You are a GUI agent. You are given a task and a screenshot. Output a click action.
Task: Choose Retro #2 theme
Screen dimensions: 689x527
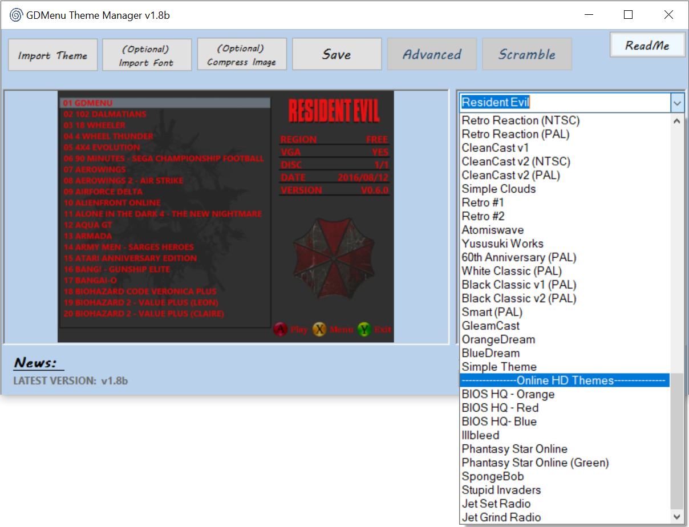tap(565, 216)
